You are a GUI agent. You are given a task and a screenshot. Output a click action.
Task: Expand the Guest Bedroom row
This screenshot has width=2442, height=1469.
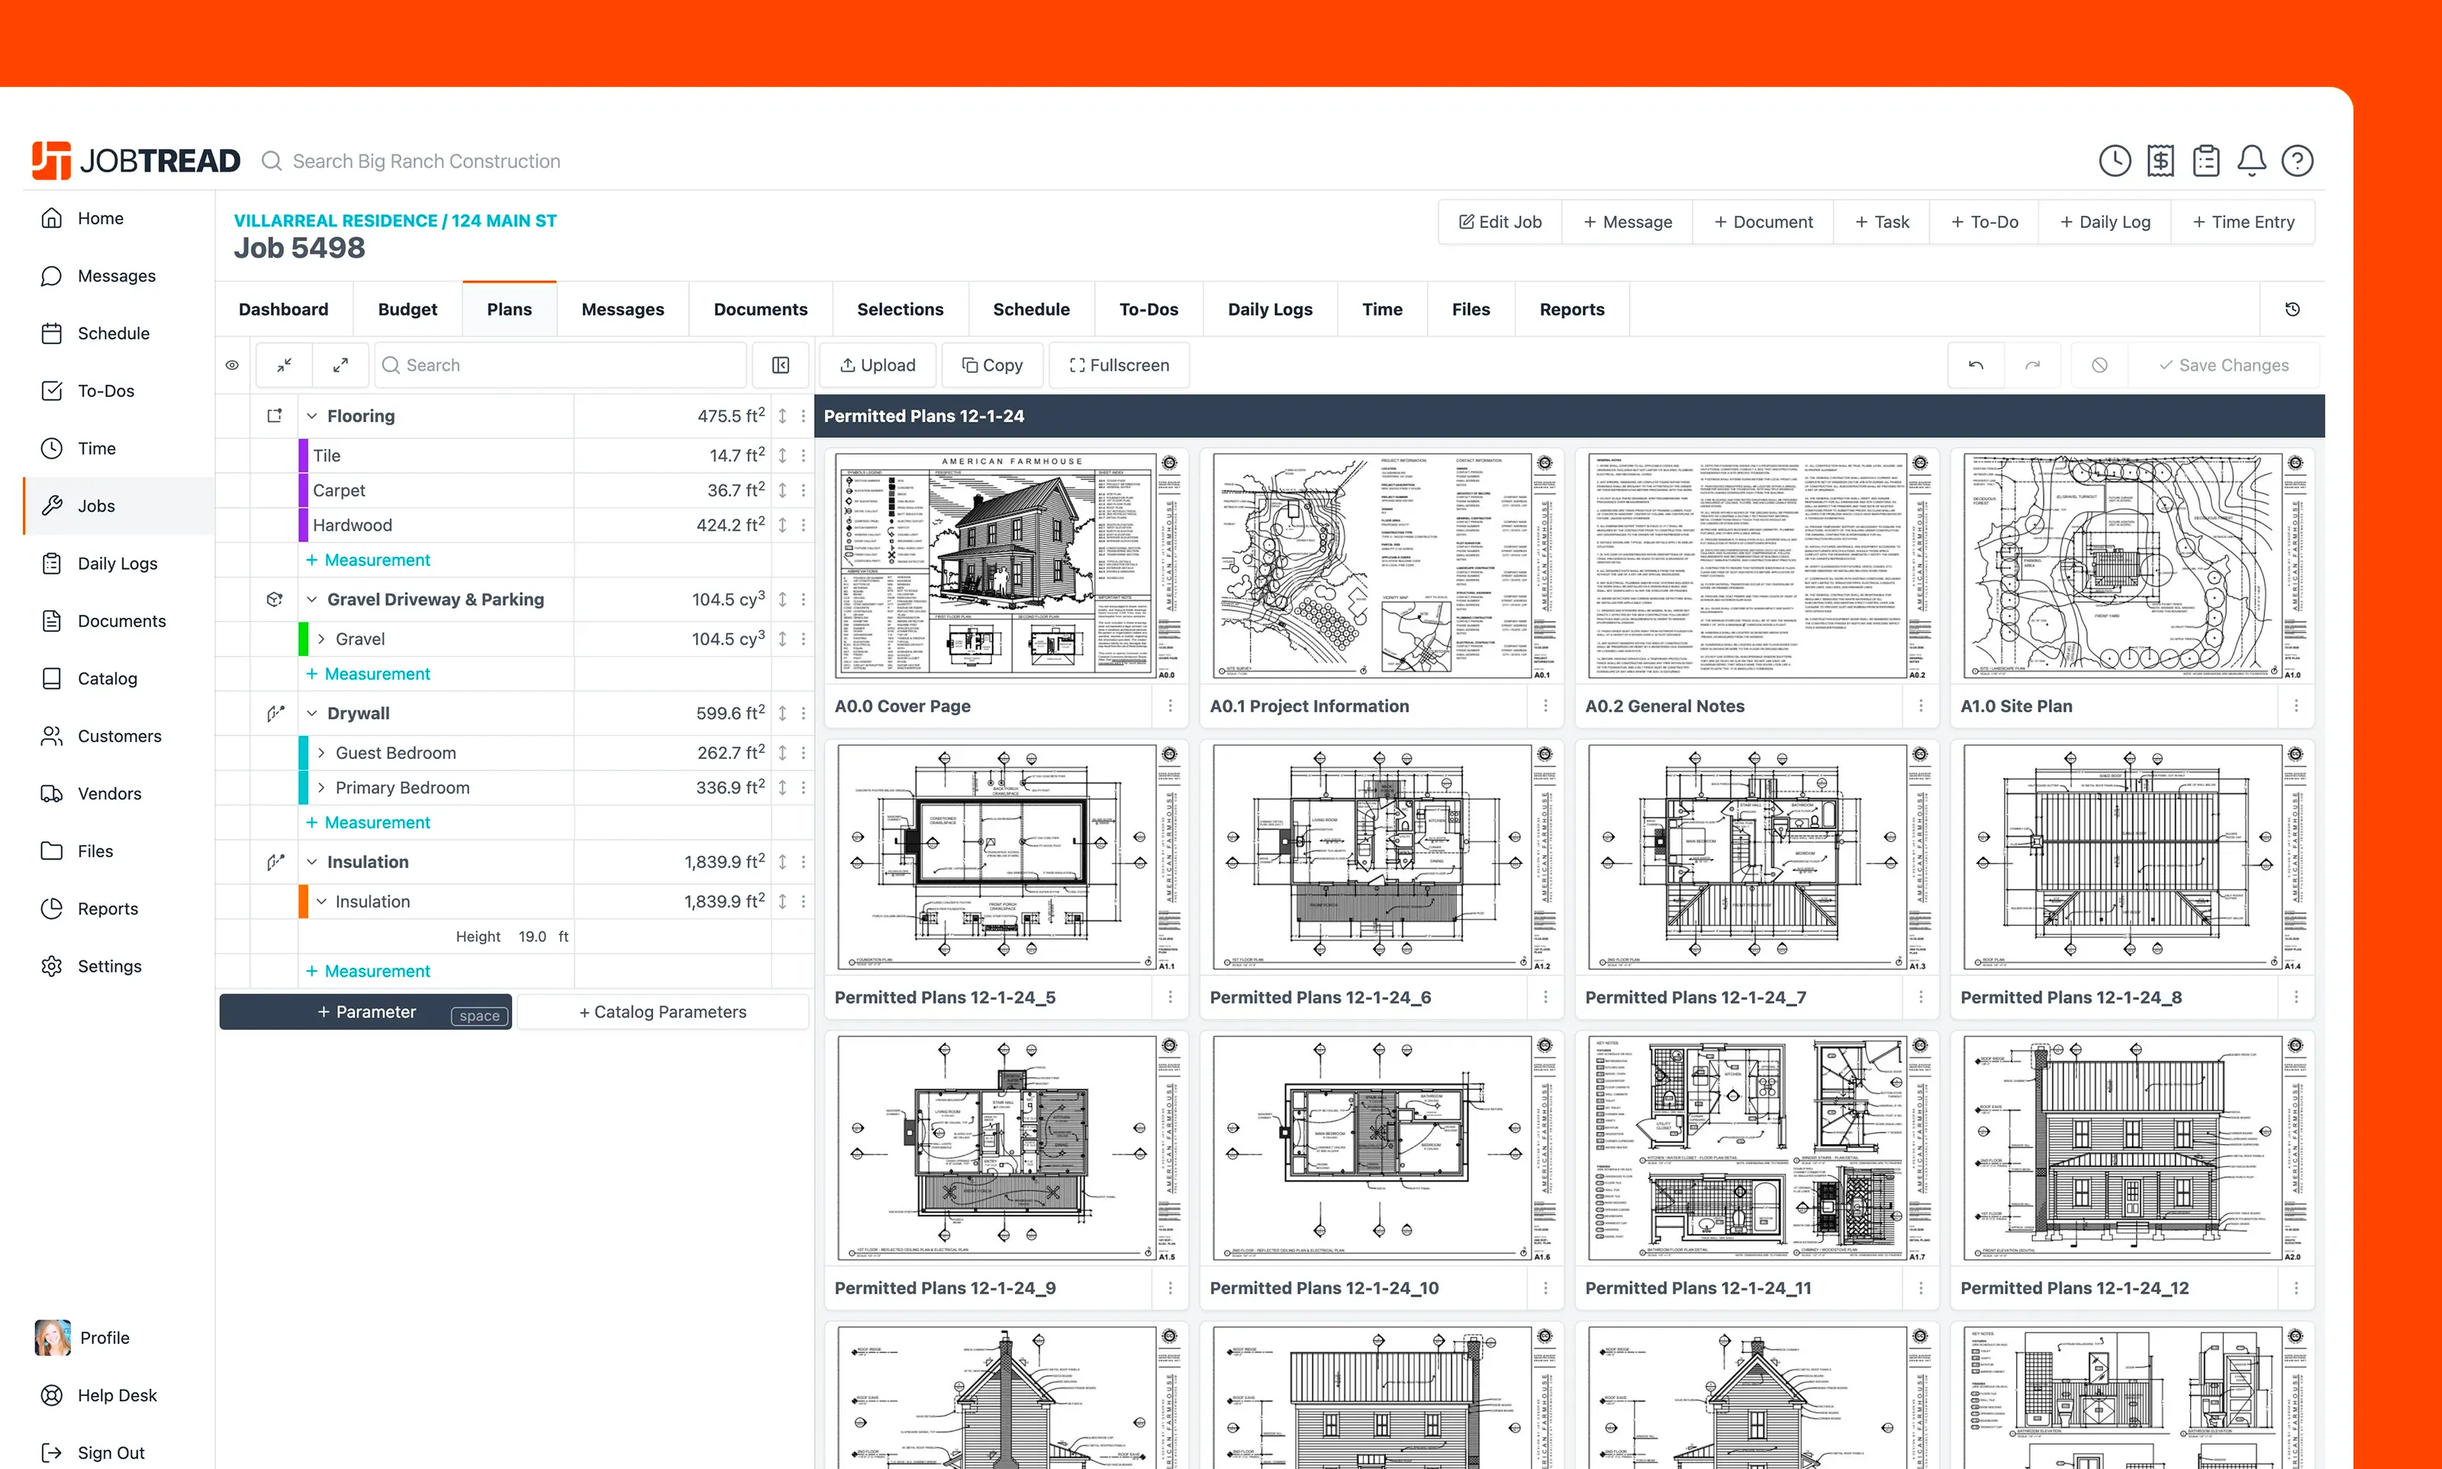pos(321,754)
